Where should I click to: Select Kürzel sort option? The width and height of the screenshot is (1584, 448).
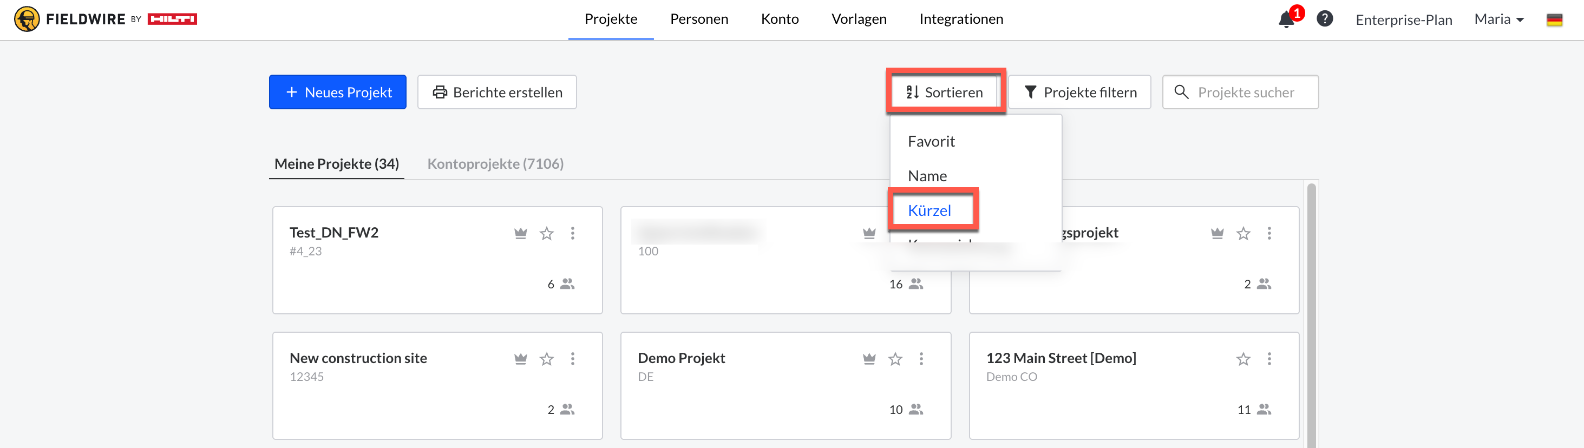pos(929,211)
